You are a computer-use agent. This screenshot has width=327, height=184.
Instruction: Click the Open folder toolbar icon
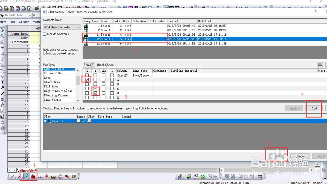[x=37, y=9]
